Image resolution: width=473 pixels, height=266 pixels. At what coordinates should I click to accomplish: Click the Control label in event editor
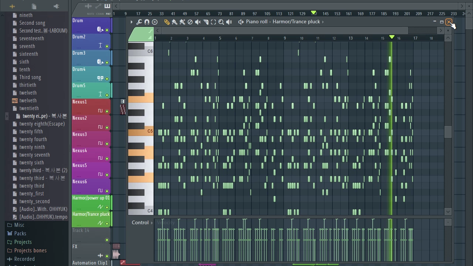tap(140, 222)
